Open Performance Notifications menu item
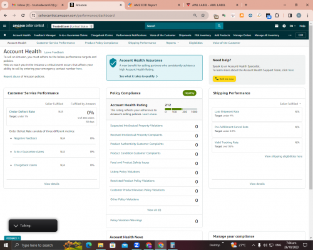313x250 pixels. (131, 35)
